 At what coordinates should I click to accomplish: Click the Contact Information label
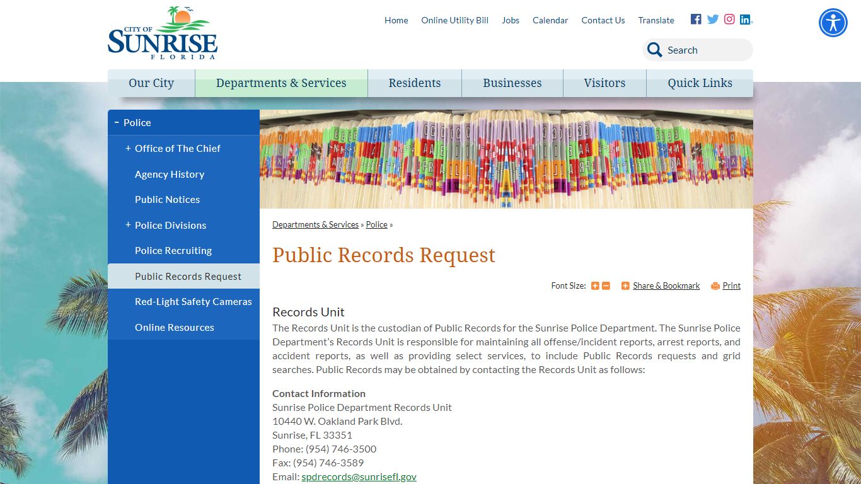click(319, 393)
